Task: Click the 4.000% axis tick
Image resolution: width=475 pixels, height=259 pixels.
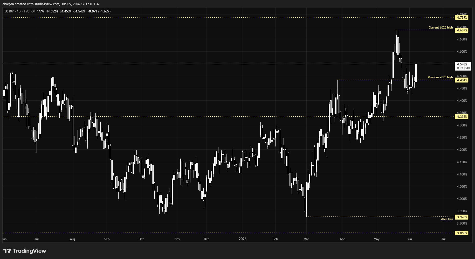Action: click(462, 199)
